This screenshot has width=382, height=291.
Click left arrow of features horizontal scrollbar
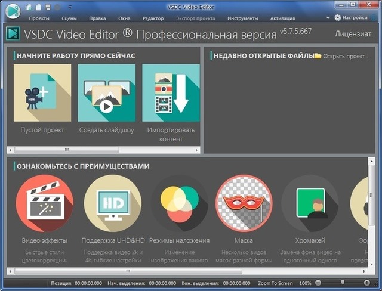click(x=10, y=271)
